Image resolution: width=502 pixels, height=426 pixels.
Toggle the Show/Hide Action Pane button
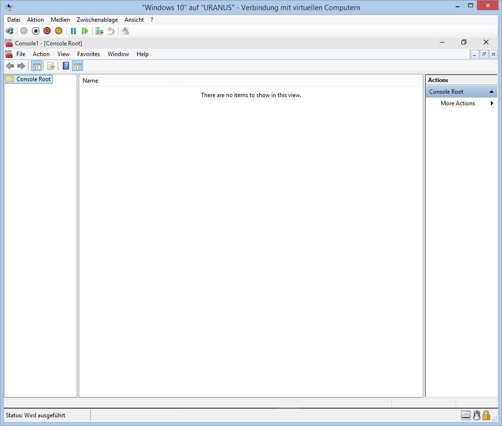coord(78,66)
